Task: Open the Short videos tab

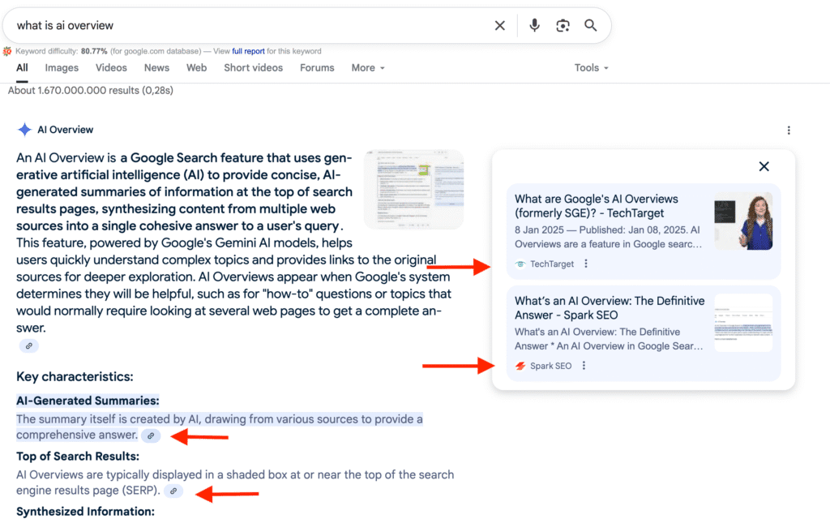Action: click(x=253, y=68)
